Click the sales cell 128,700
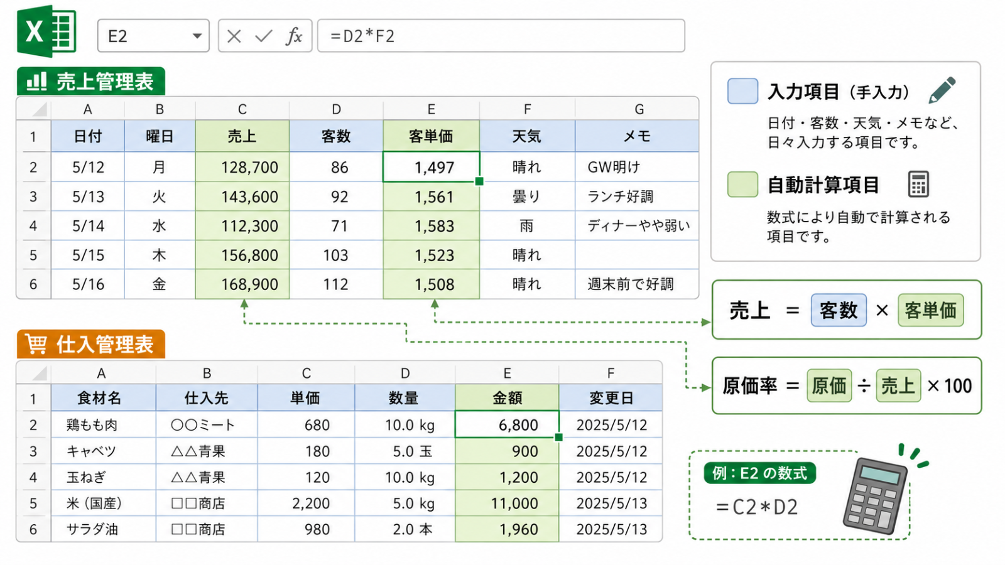This screenshot has width=1005, height=565. point(242,167)
